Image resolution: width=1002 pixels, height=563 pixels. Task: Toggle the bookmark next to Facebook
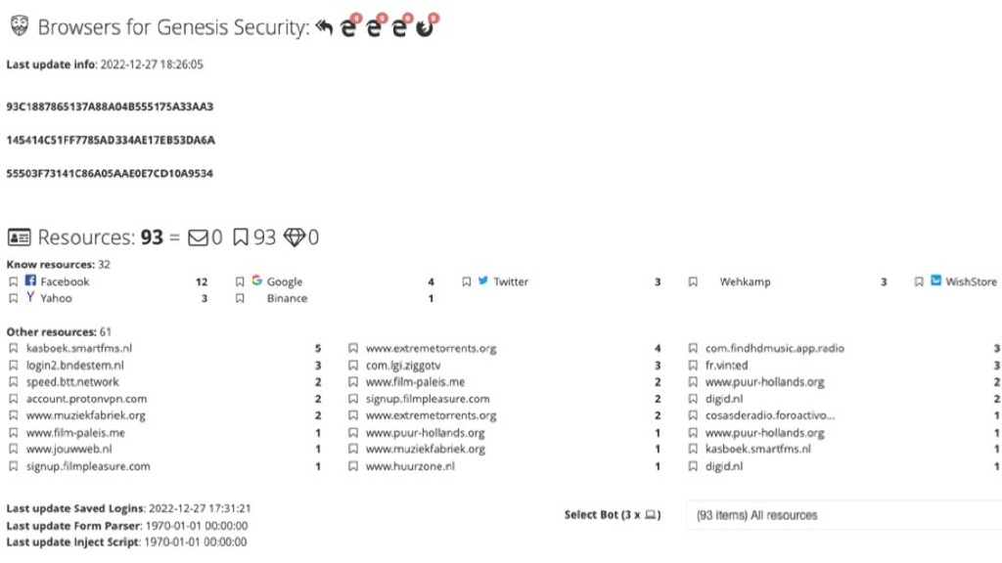click(13, 281)
